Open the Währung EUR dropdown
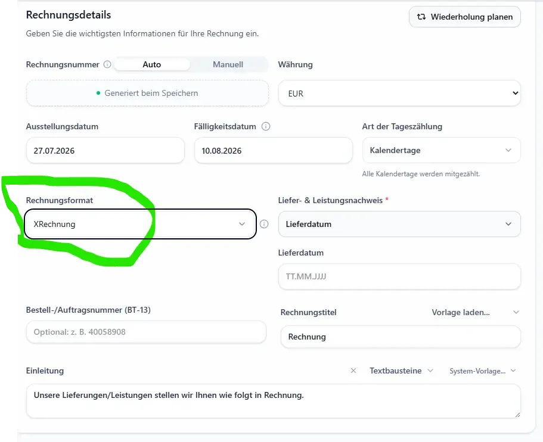The image size is (543, 442). [x=399, y=94]
